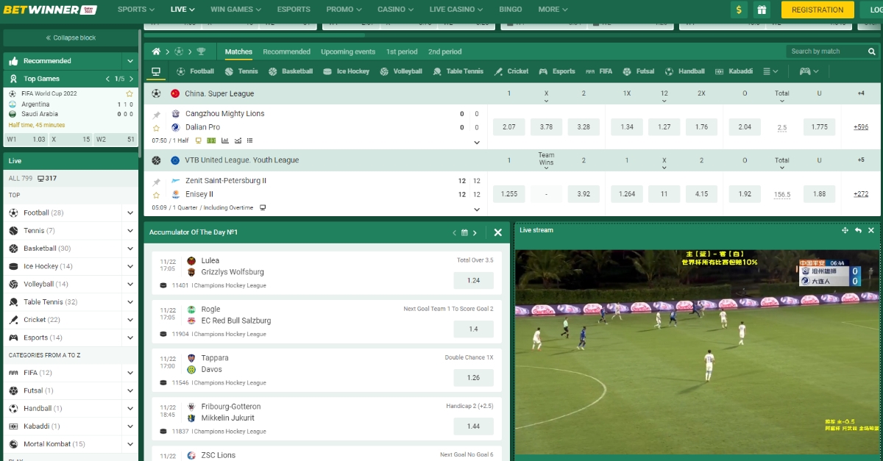The width and height of the screenshot is (883, 461).
Task: Filter matches by Kabaddi
Action: tap(734, 71)
